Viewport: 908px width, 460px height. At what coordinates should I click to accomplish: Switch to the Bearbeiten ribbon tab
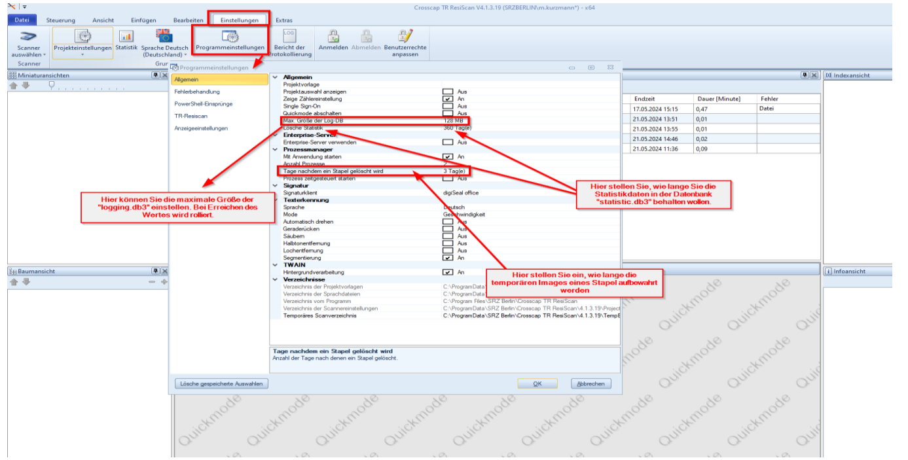[189, 20]
